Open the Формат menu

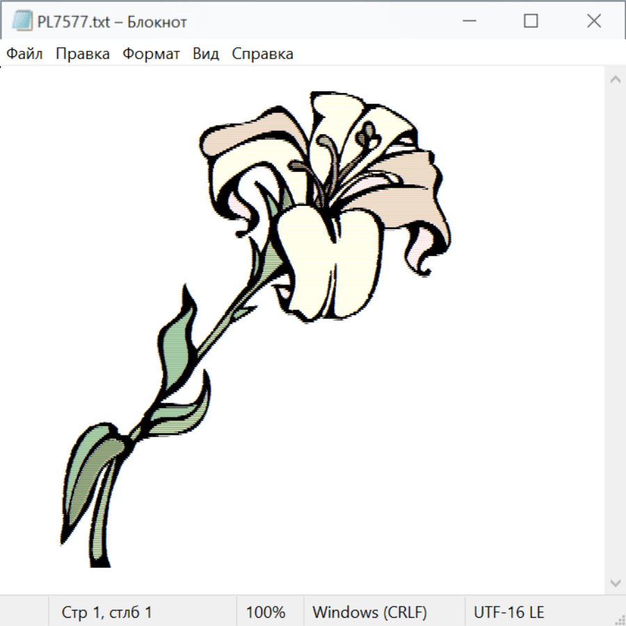click(151, 54)
